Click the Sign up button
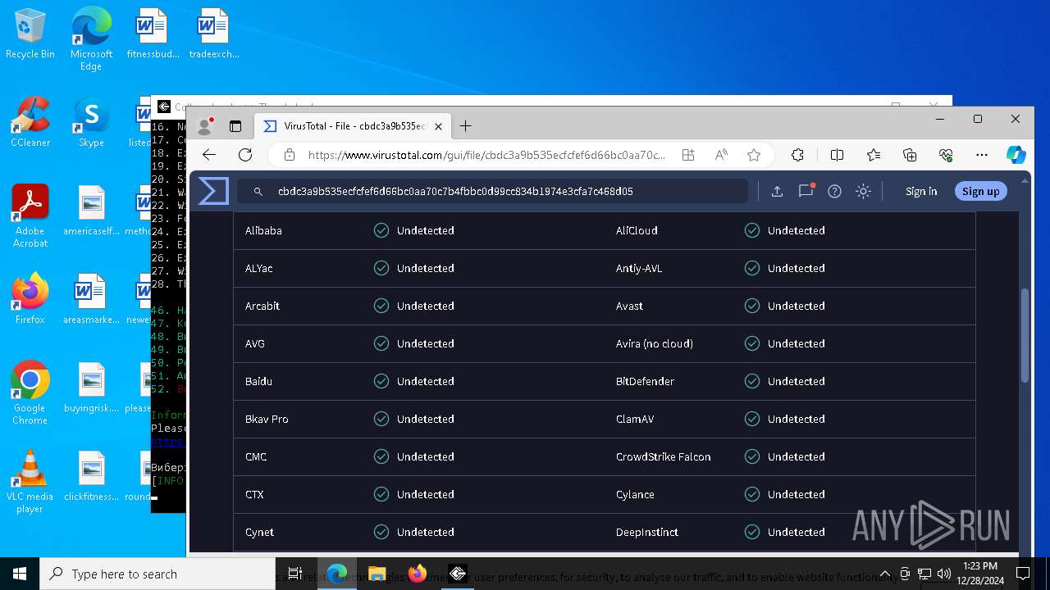 (x=980, y=191)
